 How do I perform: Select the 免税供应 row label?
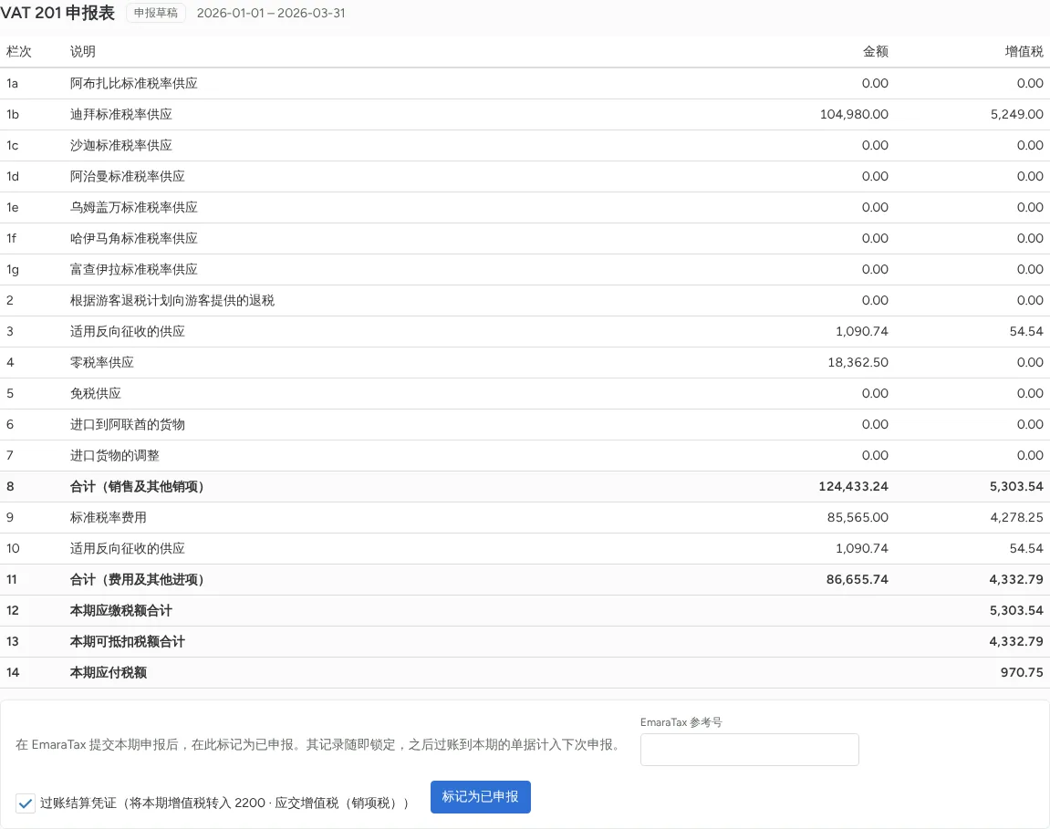96,393
